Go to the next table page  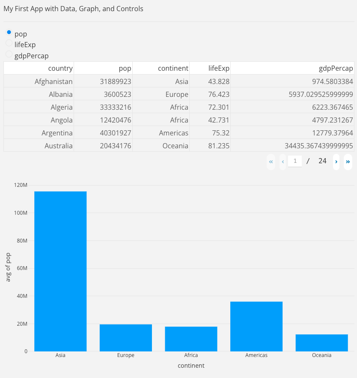336,162
